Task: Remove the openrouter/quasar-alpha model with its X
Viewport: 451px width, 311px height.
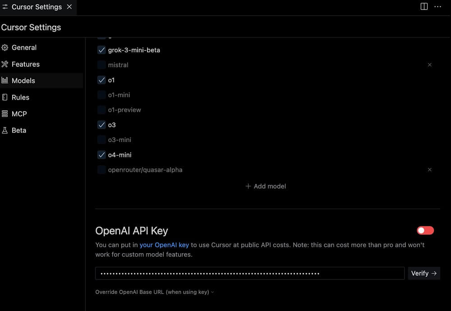Action: 429,170
